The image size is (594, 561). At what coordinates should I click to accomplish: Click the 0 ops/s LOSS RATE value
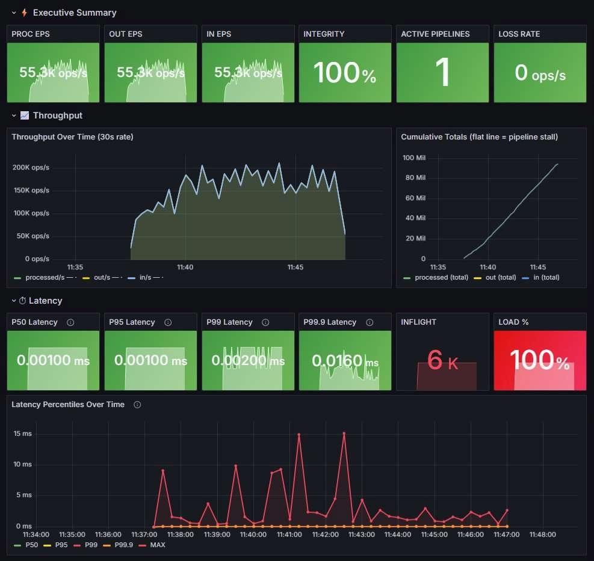(x=540, y=73)
